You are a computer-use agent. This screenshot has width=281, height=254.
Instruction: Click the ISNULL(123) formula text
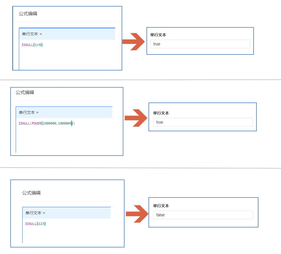point(35,224)
